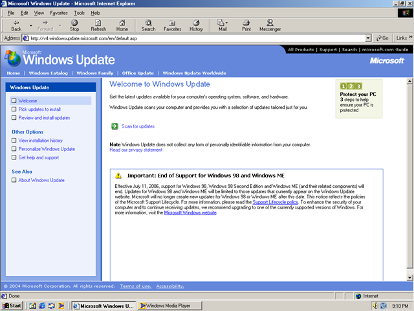Screen dimensions: 414x311
Task: Click the volume tray icon
Action: coord(375,306)
